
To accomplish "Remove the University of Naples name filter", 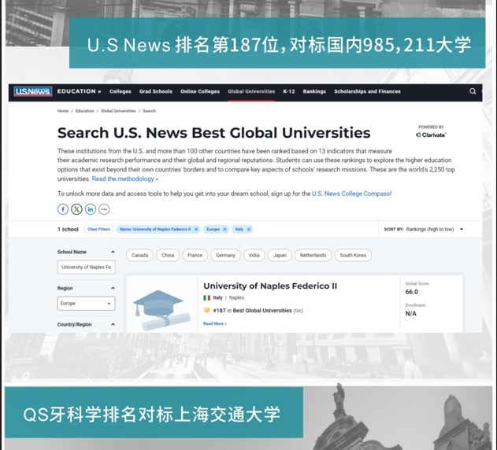I will [x=196, y=229].
